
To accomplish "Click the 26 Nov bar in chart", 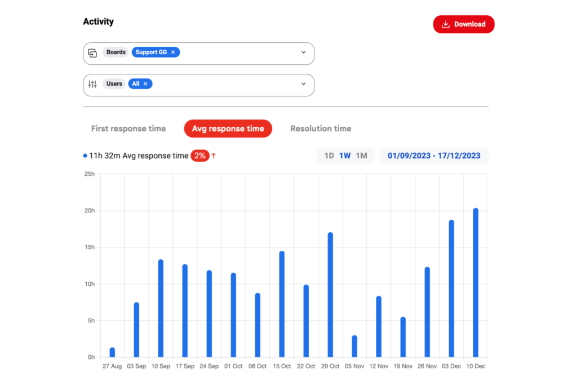I will (x=427, y=312).
